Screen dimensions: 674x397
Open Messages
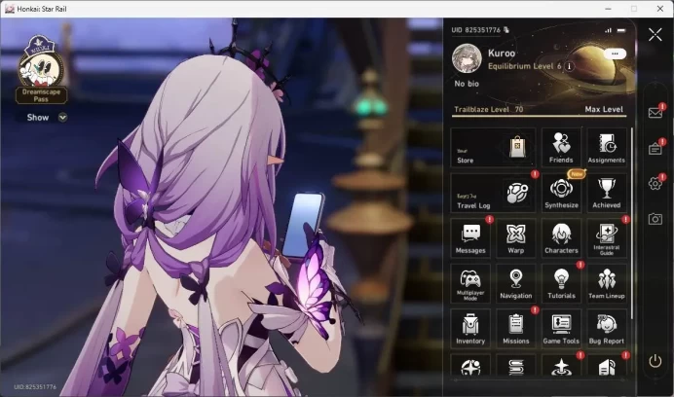(470, 237)
